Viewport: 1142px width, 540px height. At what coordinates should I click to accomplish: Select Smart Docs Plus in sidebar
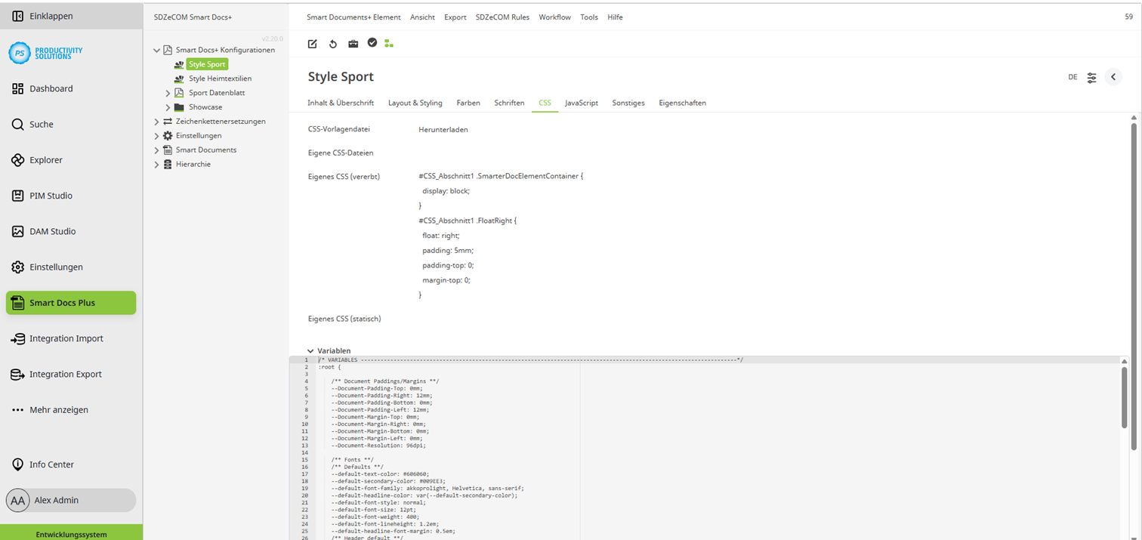pyautogui.click(x=71, y=303)
